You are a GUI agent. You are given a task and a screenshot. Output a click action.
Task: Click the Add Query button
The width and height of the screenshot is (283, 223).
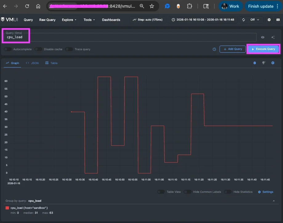[x=232, y=49]
